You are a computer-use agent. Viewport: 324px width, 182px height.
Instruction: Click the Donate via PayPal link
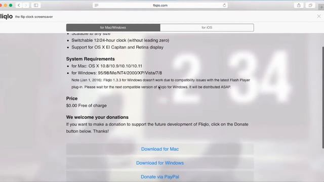160,176
